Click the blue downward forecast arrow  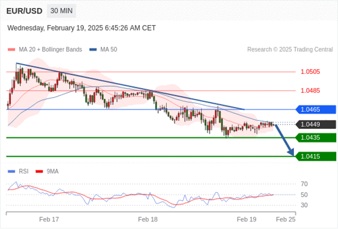point(285,140)
